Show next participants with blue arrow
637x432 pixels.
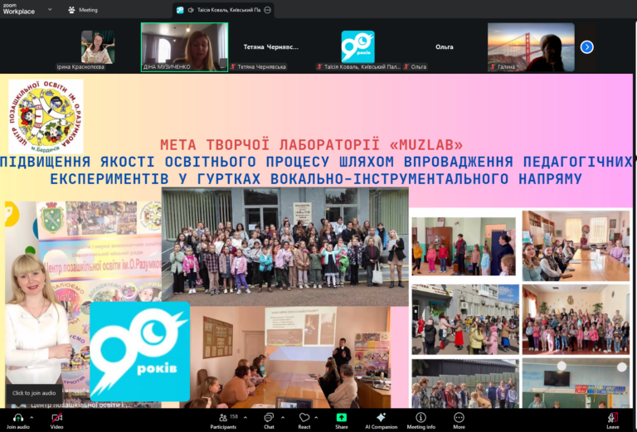[586, 47]
